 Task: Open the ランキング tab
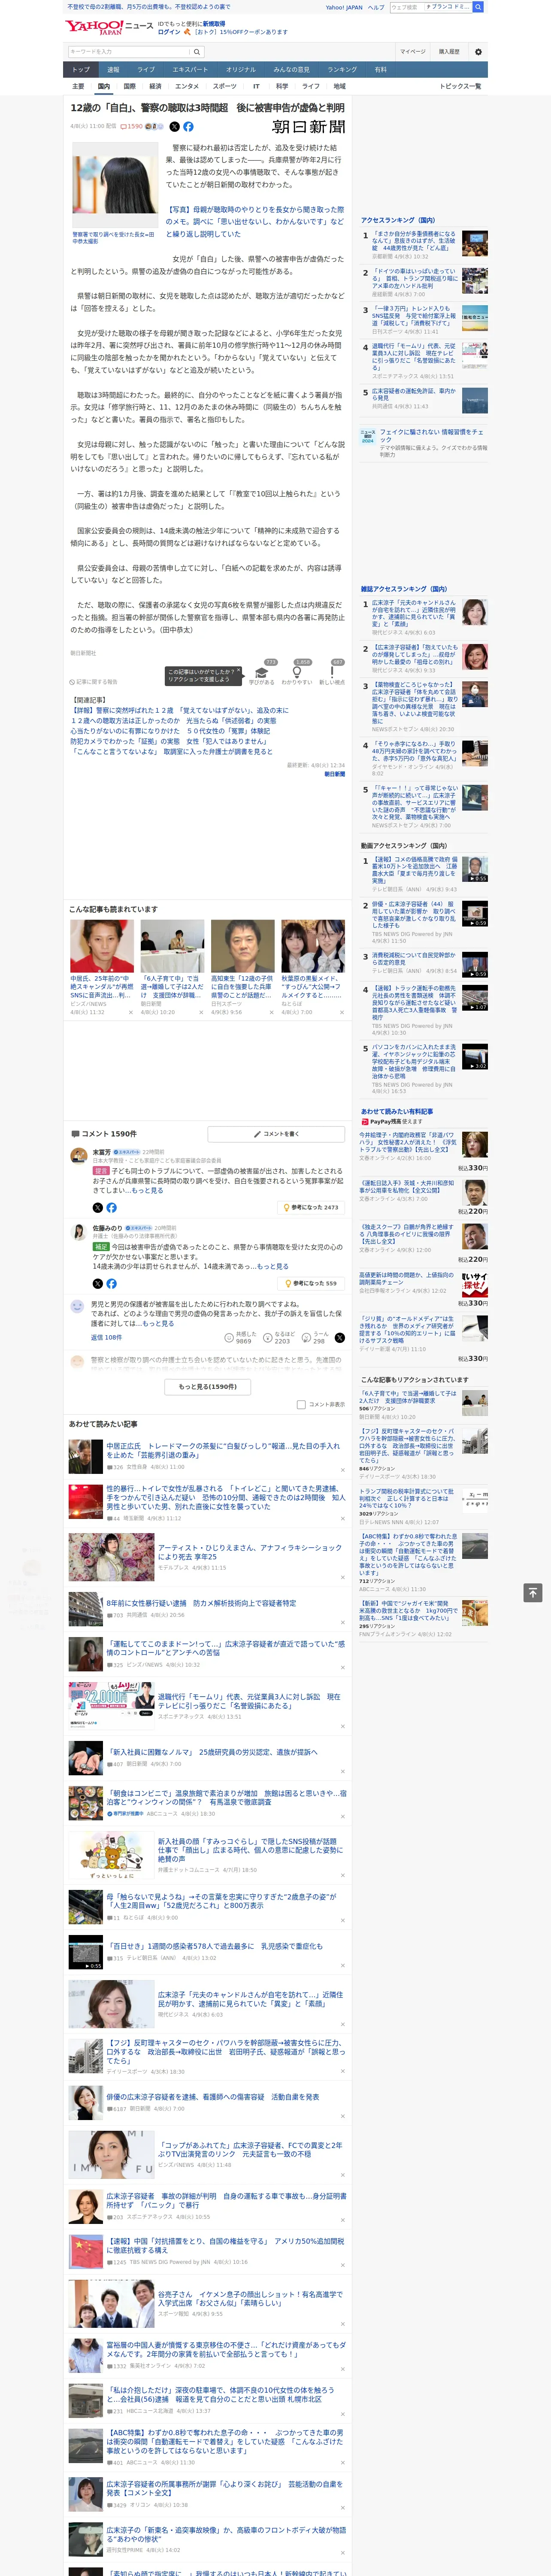tap(342, 69)
